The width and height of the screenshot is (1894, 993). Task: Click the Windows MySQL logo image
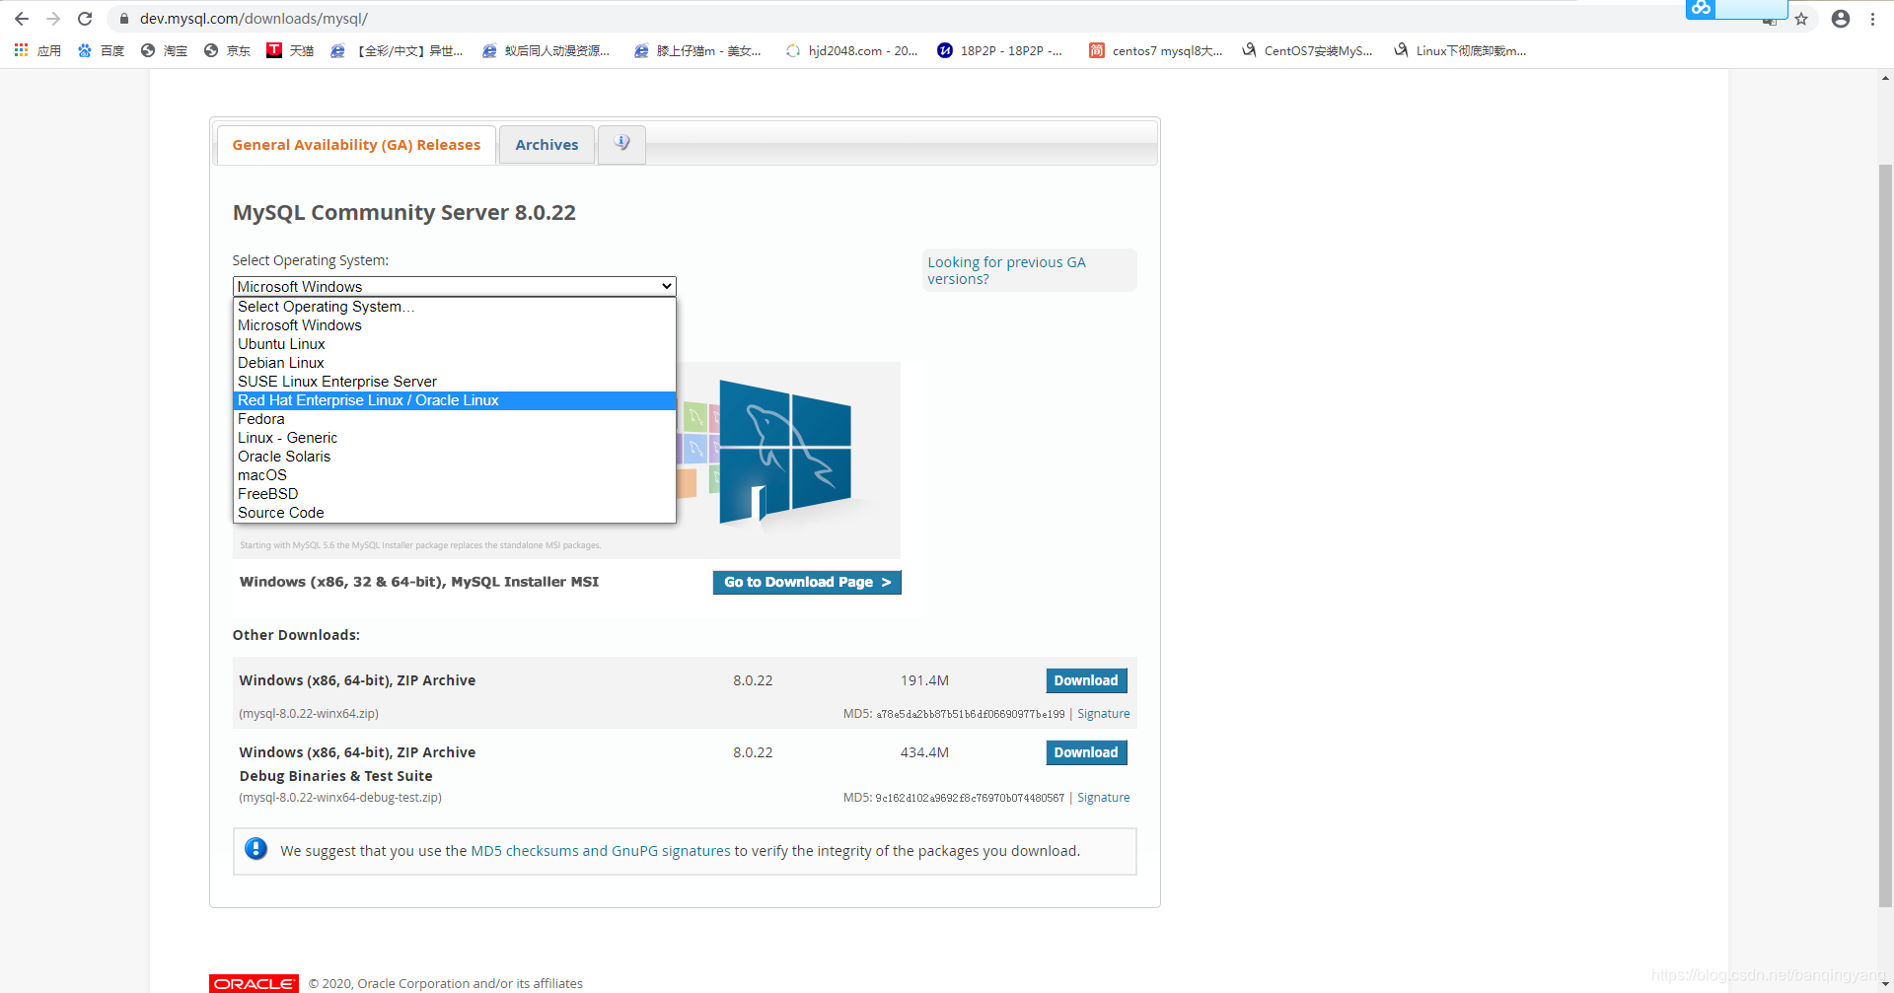click(x=785, y=453)
